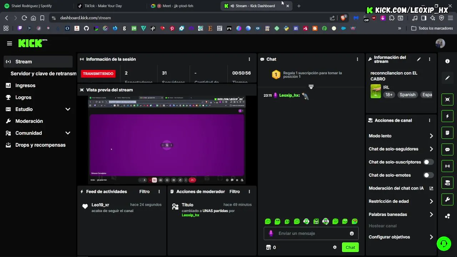Image resolution: width=457 pixels, height=257 pixels.
Task: Click the shop points icon showing 0
Action: (271, 247)
